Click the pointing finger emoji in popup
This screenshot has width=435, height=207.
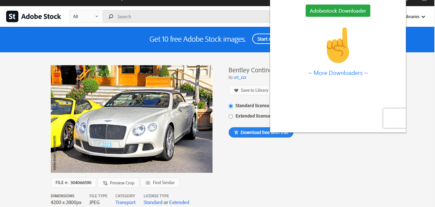(338, 45)
